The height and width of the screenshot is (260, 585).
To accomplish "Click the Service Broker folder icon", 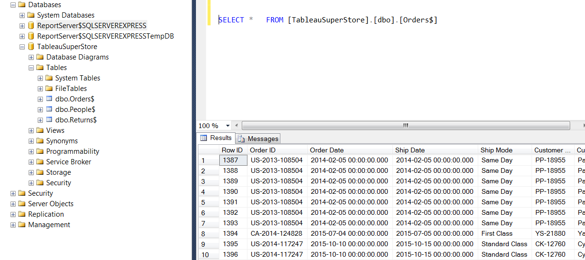I will pos(40,162).
